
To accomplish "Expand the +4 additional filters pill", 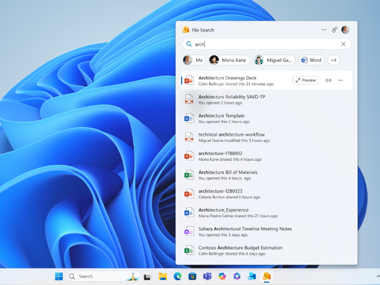I will point(333,60).
